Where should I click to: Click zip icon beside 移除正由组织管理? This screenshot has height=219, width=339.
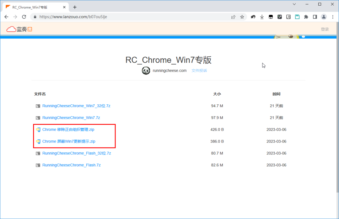38,130
